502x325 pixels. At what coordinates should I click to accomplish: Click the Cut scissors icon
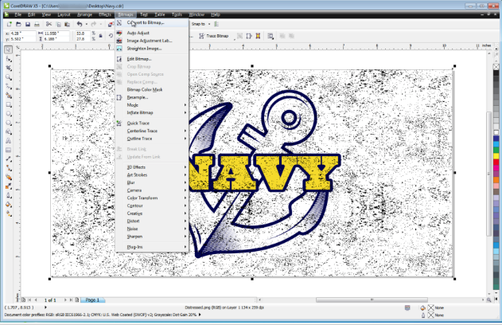pyautogui.click(x=49, y=24)
